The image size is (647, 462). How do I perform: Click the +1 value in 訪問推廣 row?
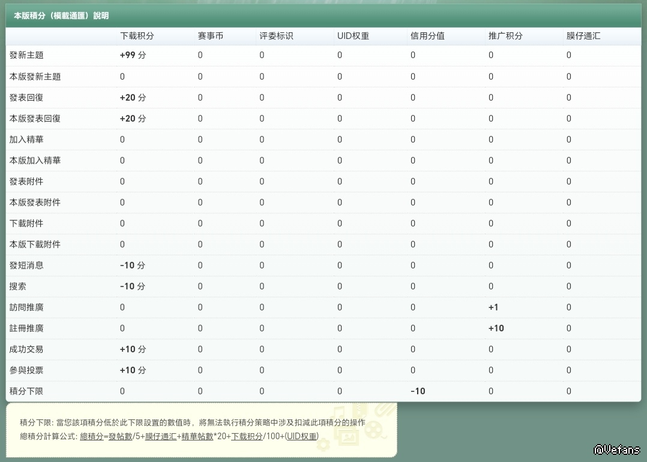tap(493, 308)
